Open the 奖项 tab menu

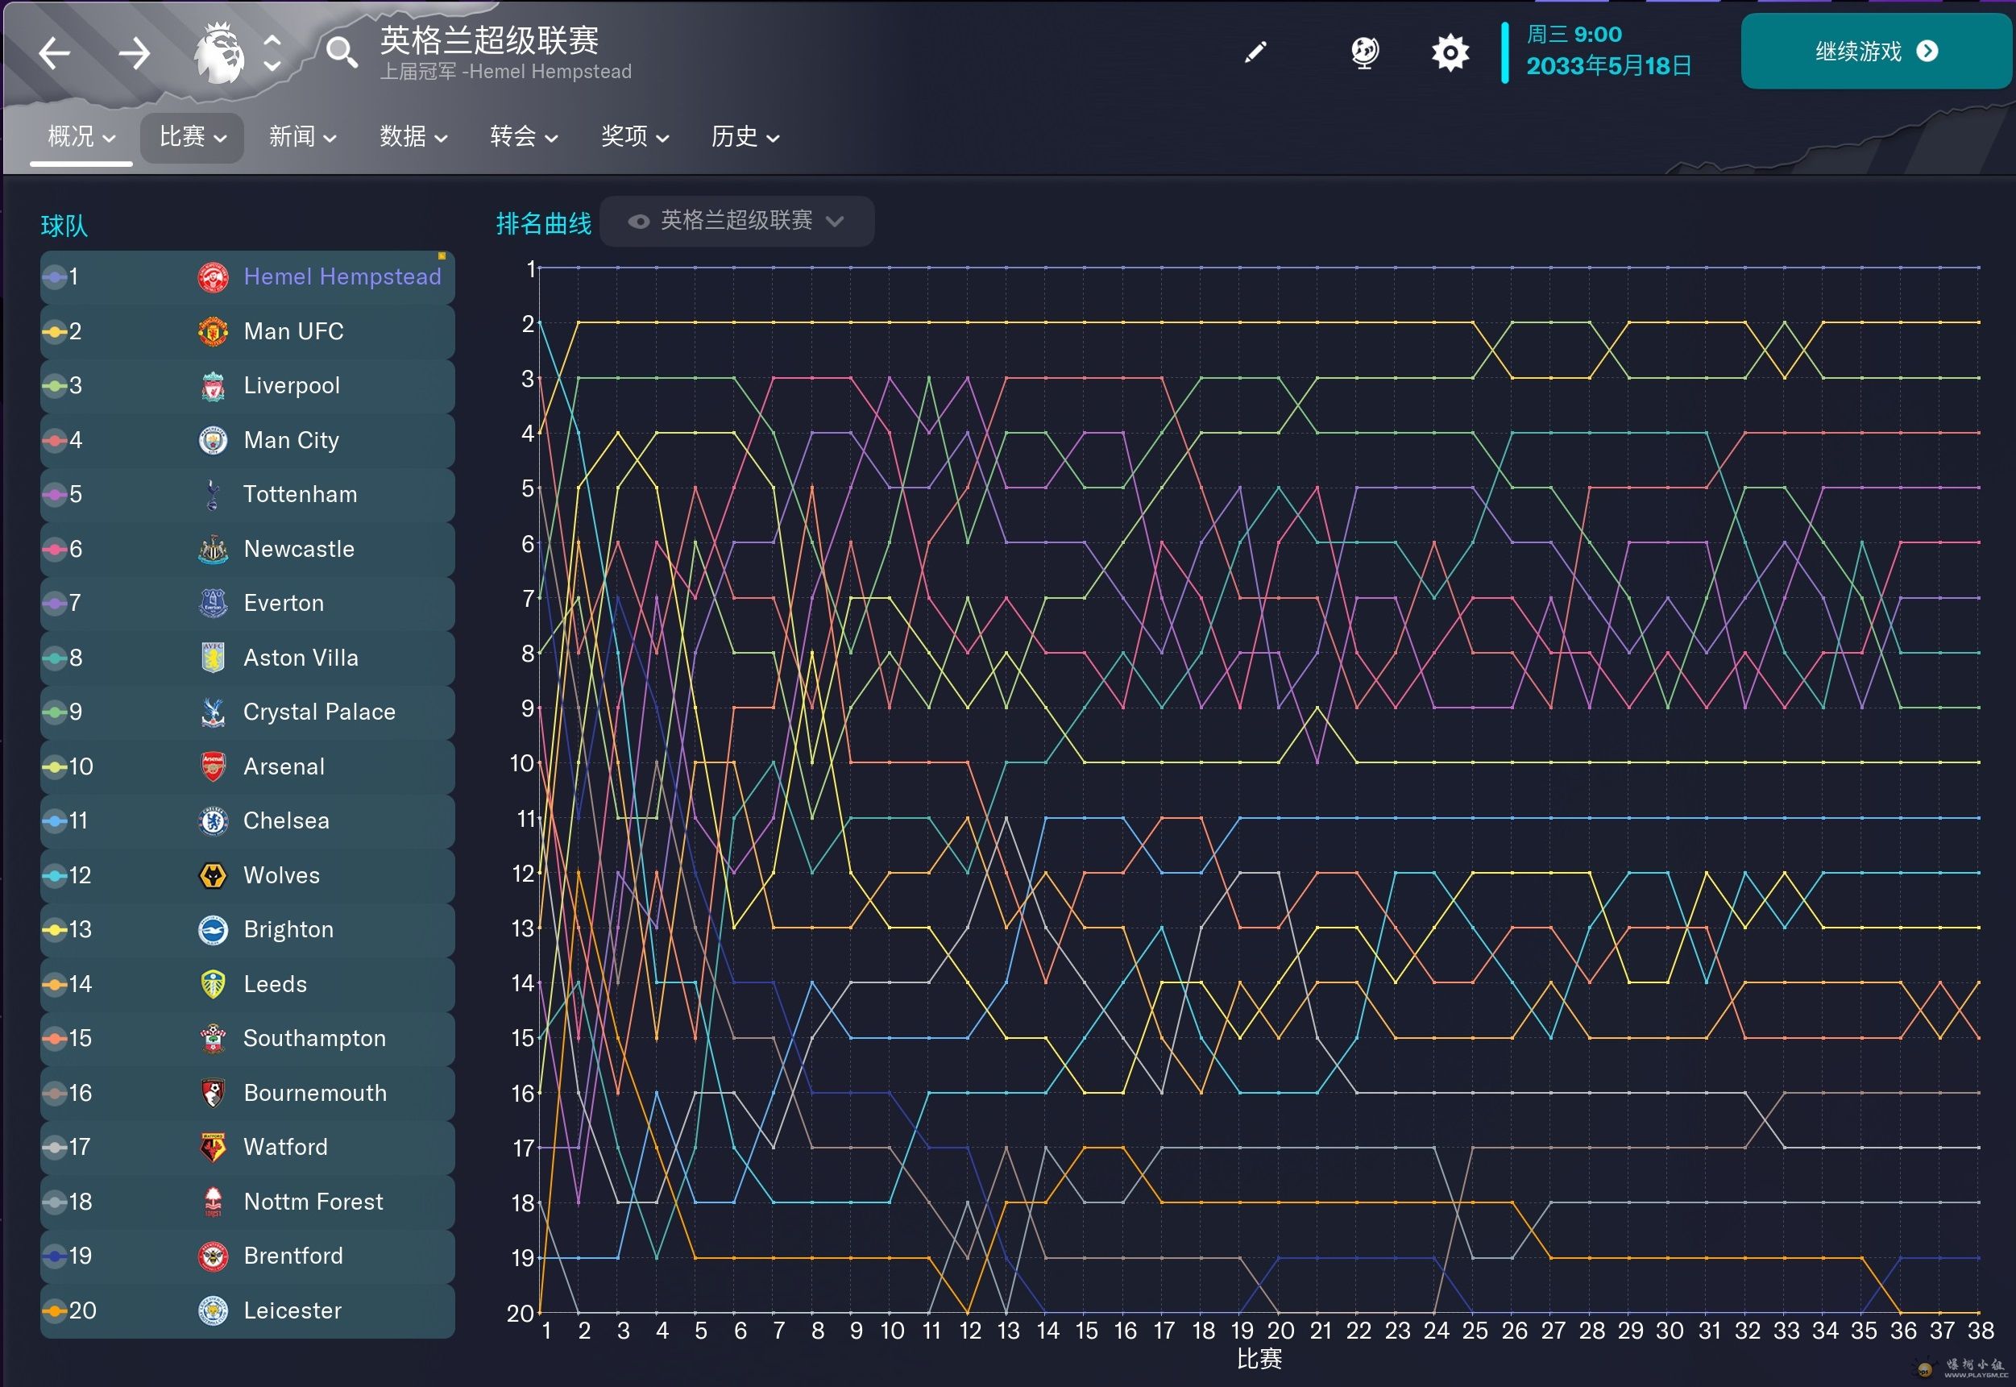(634, 136)
